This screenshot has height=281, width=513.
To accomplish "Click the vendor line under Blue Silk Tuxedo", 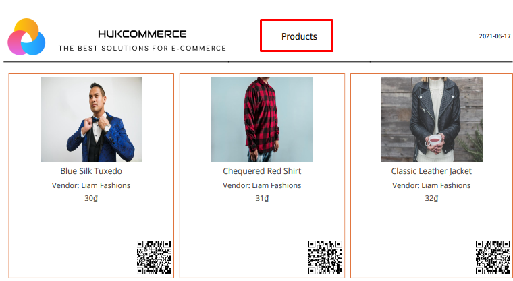I will pos(91,185).
